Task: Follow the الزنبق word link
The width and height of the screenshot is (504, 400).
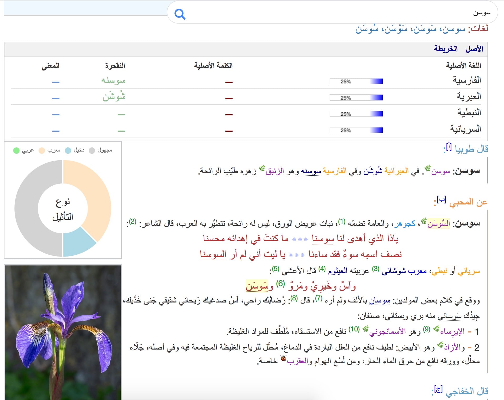Action: (275, 171)
